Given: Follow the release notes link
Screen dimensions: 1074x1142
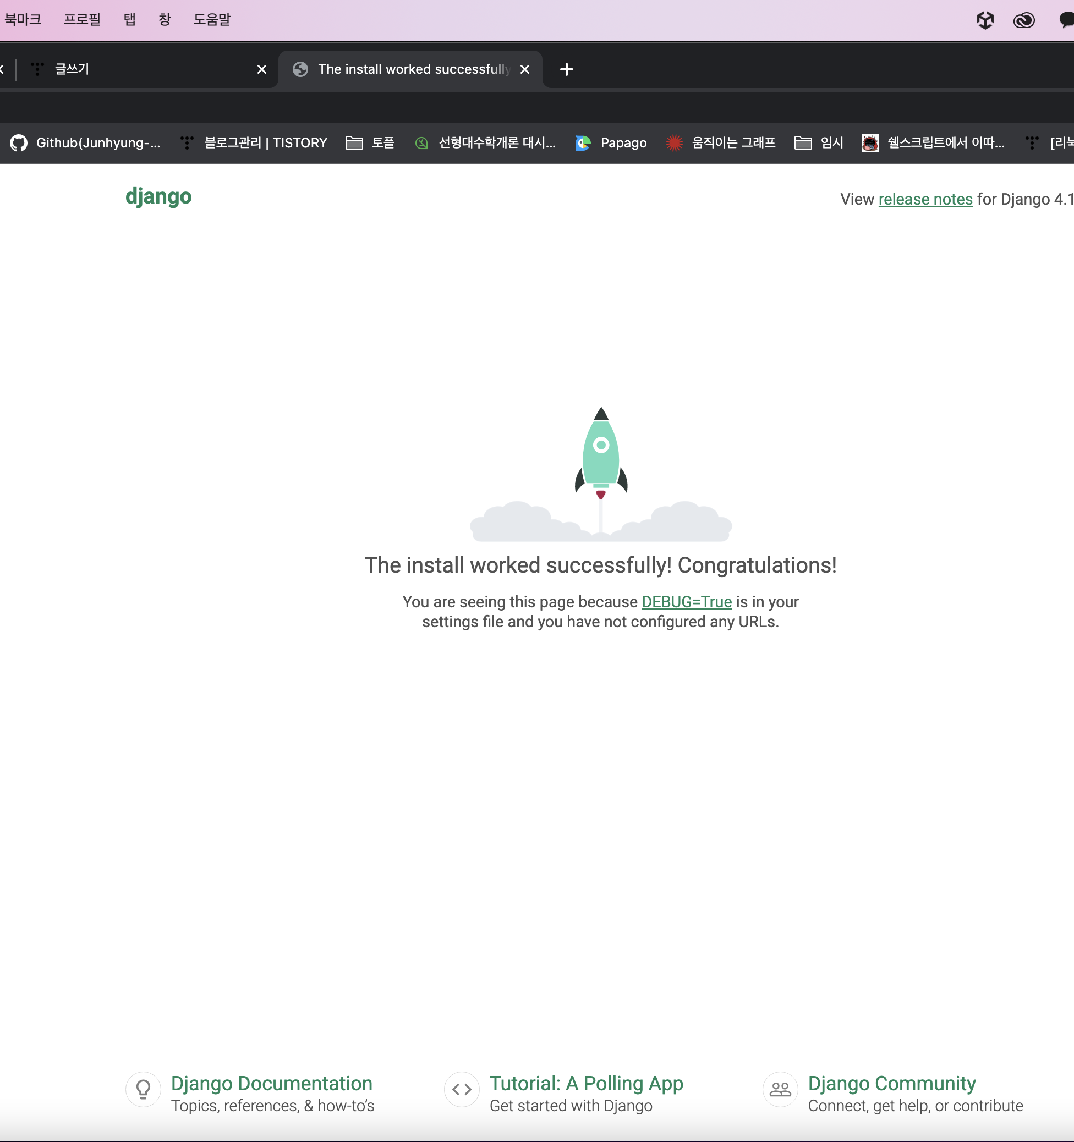Looking at the screenshot, I should 925,199.
